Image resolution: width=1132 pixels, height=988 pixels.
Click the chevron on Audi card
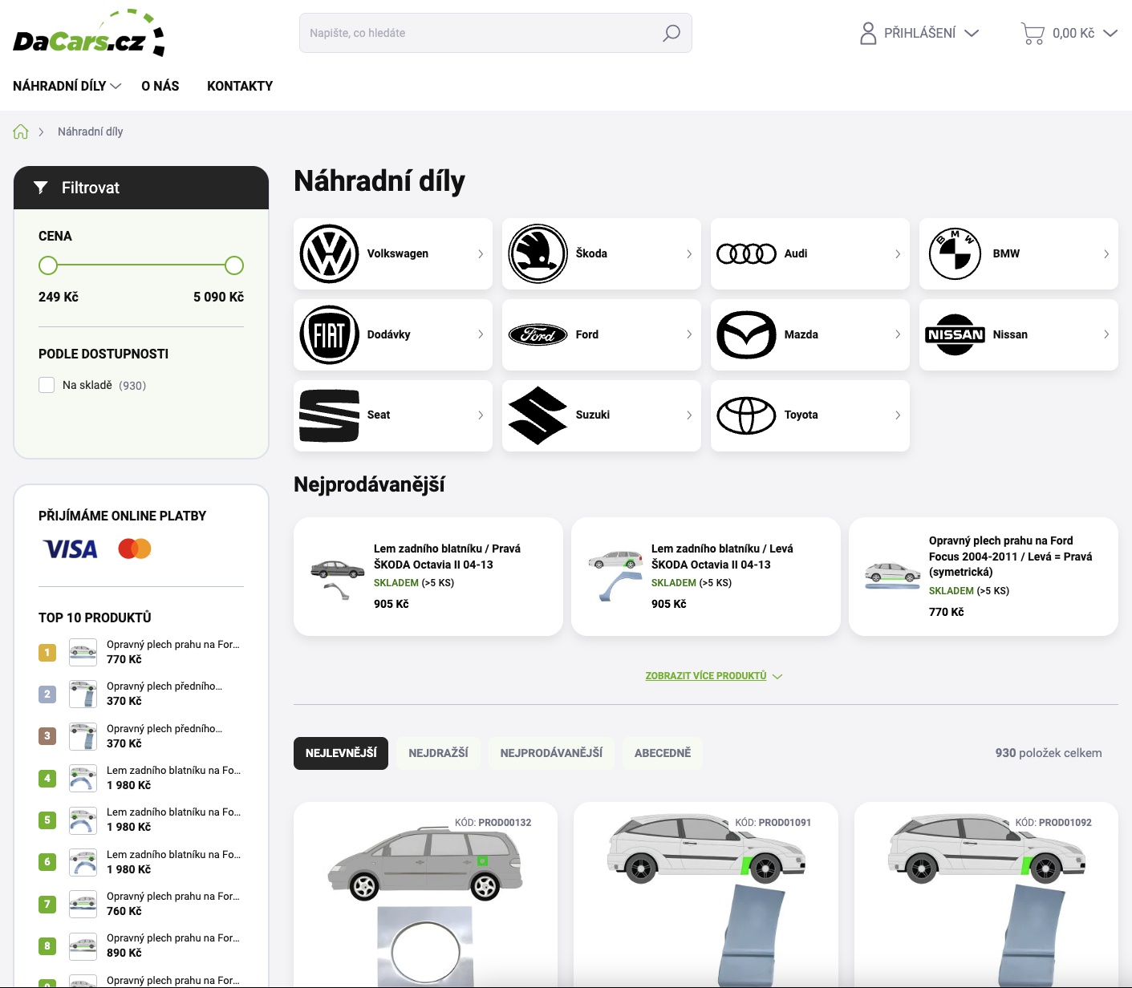click(x=898, y=253)
